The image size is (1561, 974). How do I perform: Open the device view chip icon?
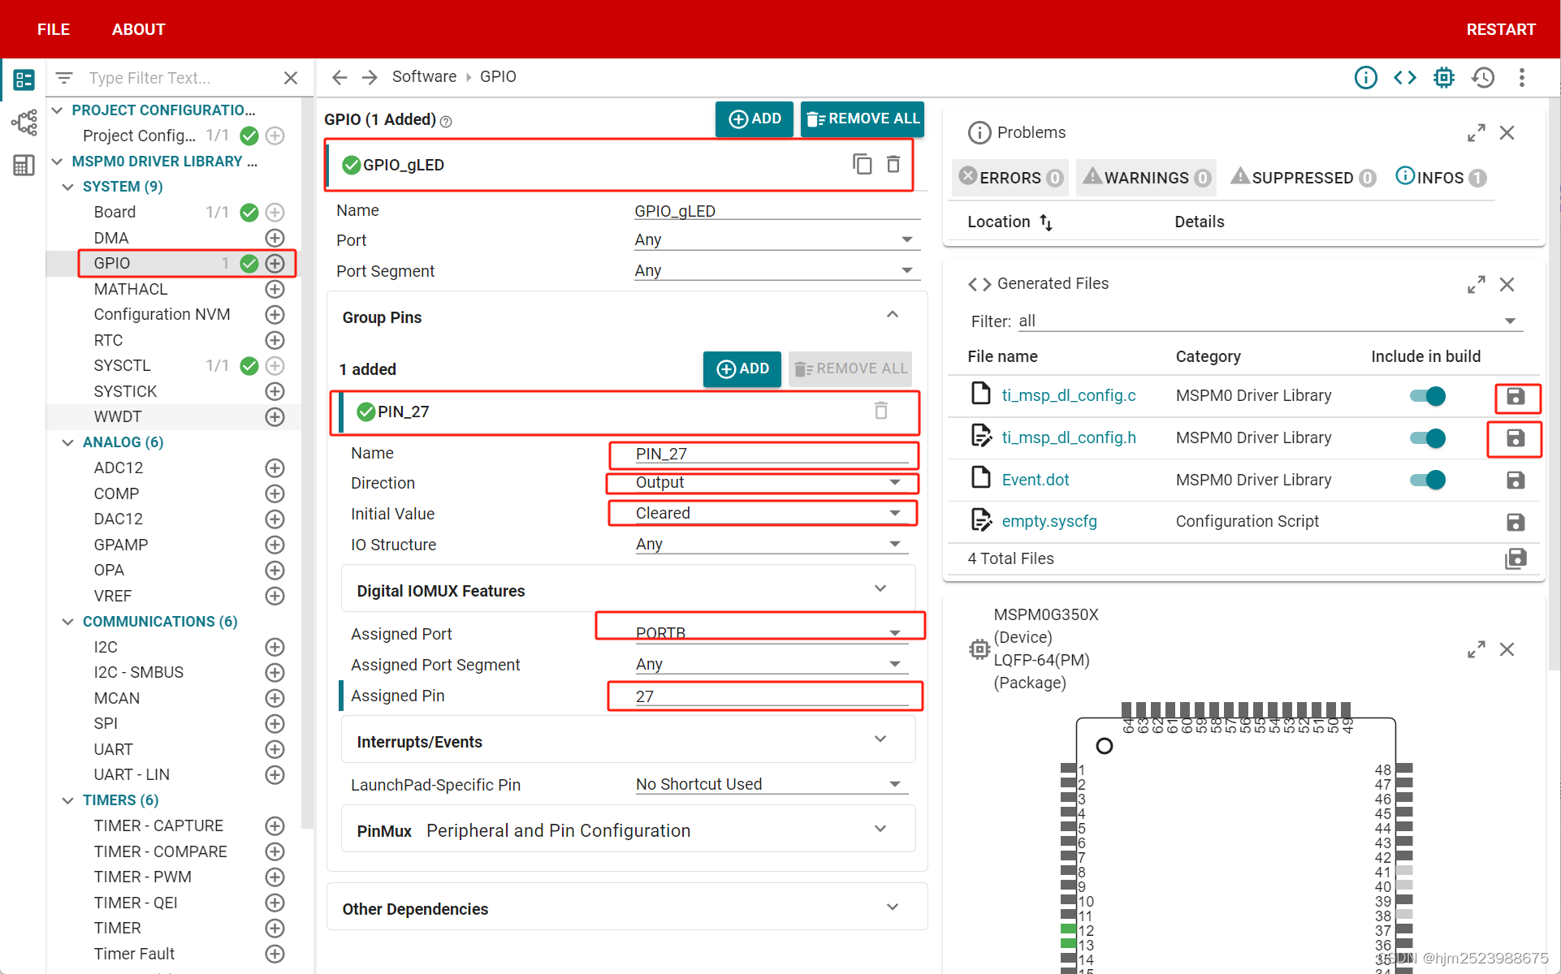(x=1443, y=77)
